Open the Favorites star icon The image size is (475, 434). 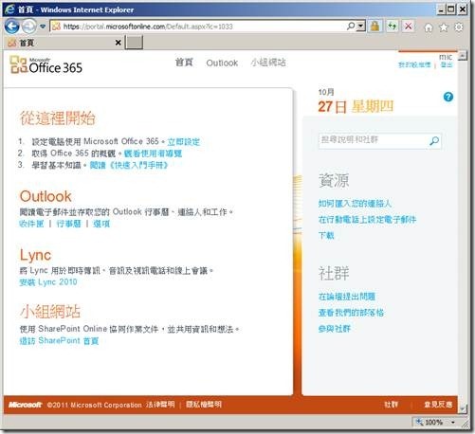pyautogui.click(x=444, y=27)
